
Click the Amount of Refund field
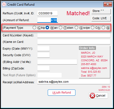click(x=47, y=20)
